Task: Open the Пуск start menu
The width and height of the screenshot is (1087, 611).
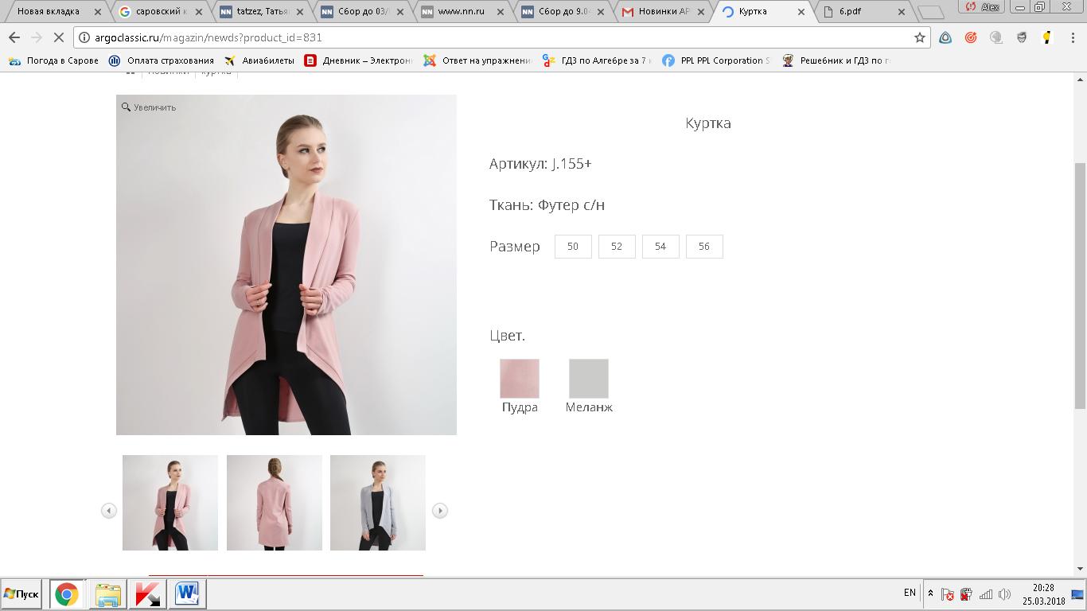Action: click(x=21, y=594)
